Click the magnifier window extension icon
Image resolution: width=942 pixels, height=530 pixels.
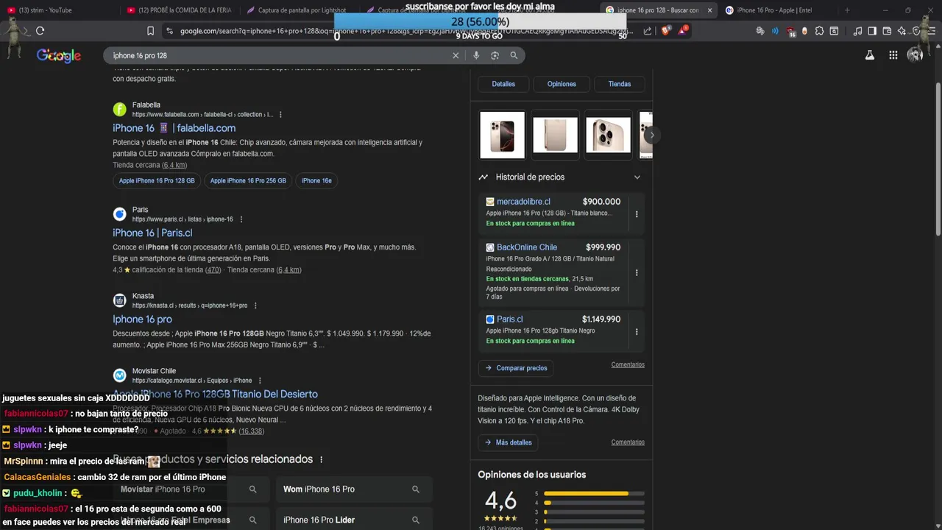(x=834, y=31)
